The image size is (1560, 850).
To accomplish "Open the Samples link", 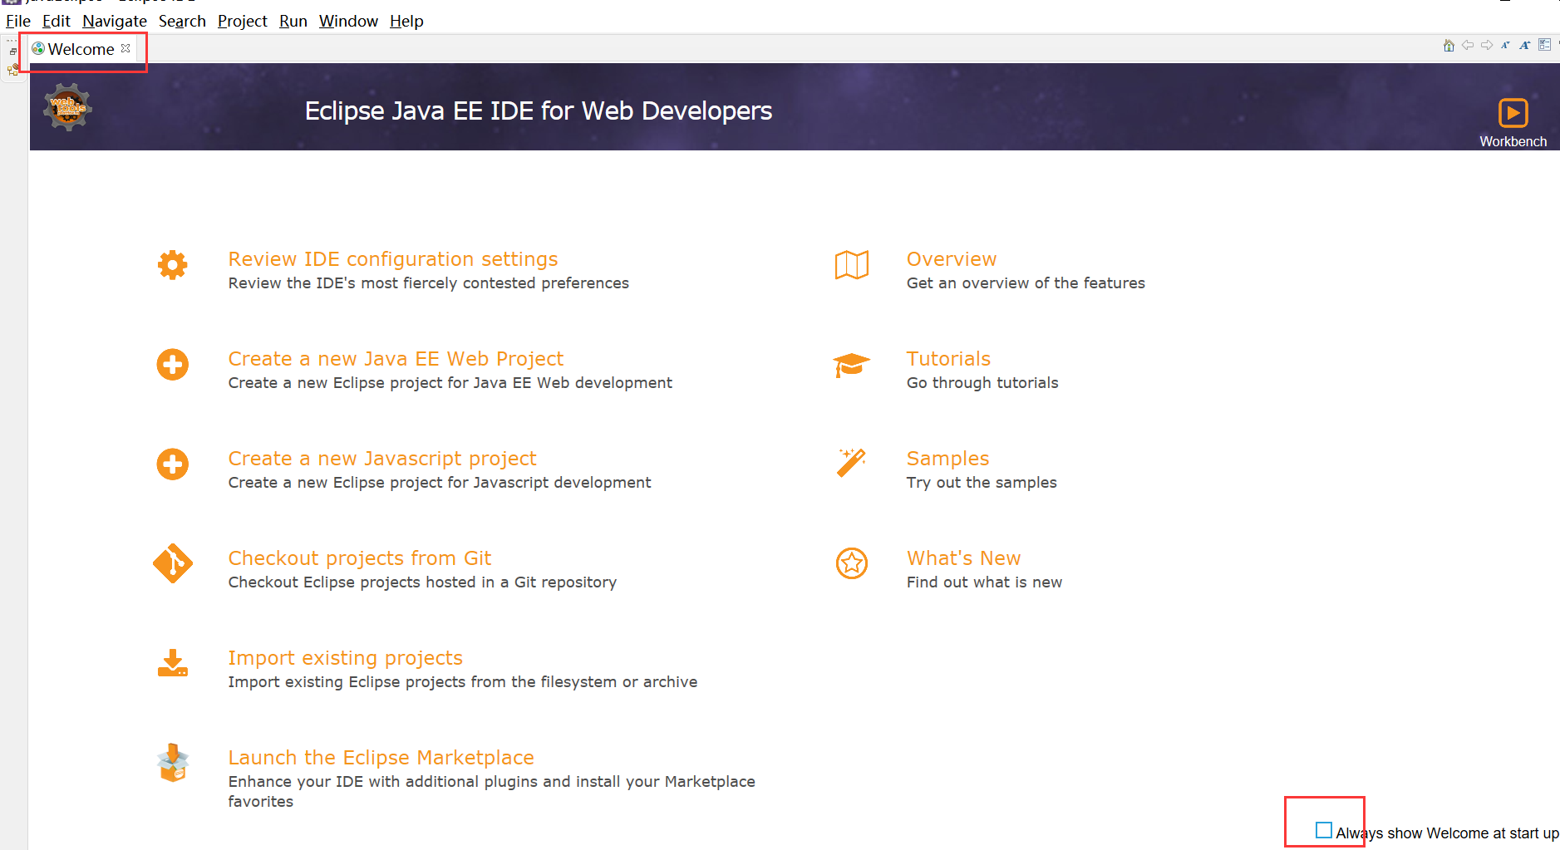I will 947,459.
